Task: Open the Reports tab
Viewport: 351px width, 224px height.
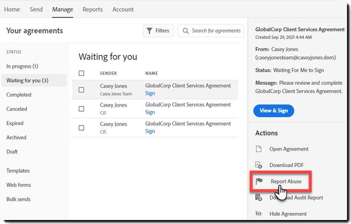Action: tap(92, 9)
